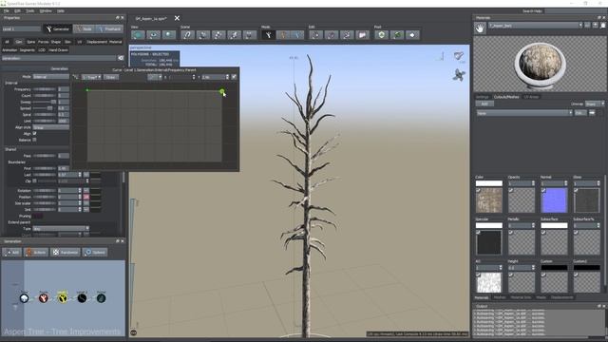This screenshot has width=608, height=342.
Task: Toggle the Gloss map checkbox
Action: click(x=576, y=190)
